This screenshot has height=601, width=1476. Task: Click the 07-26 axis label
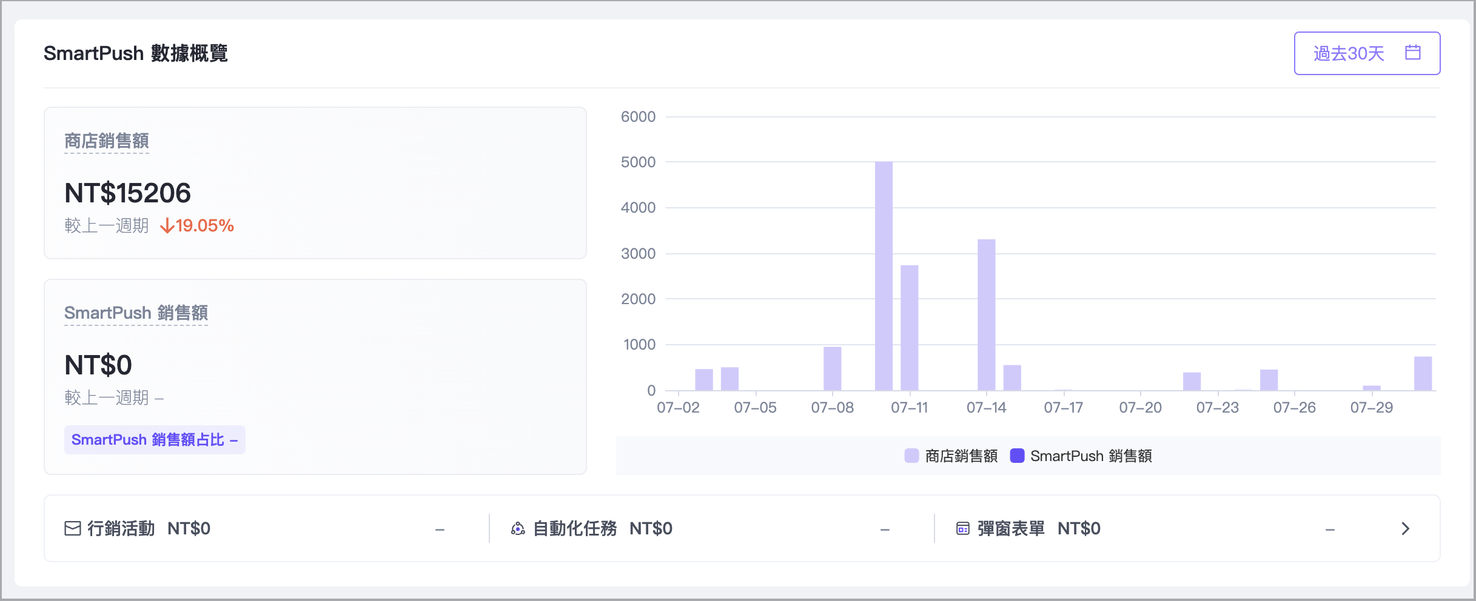coord(1295,408)
